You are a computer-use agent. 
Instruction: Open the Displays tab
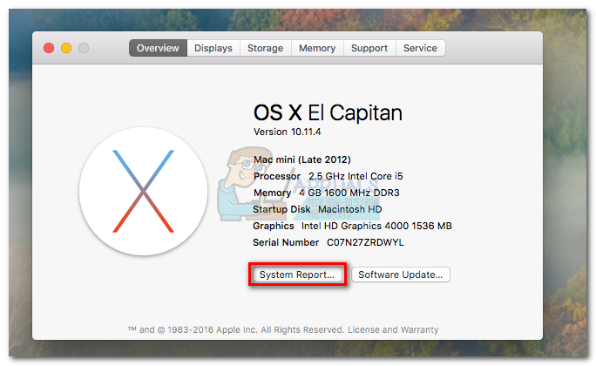(213, 48)
